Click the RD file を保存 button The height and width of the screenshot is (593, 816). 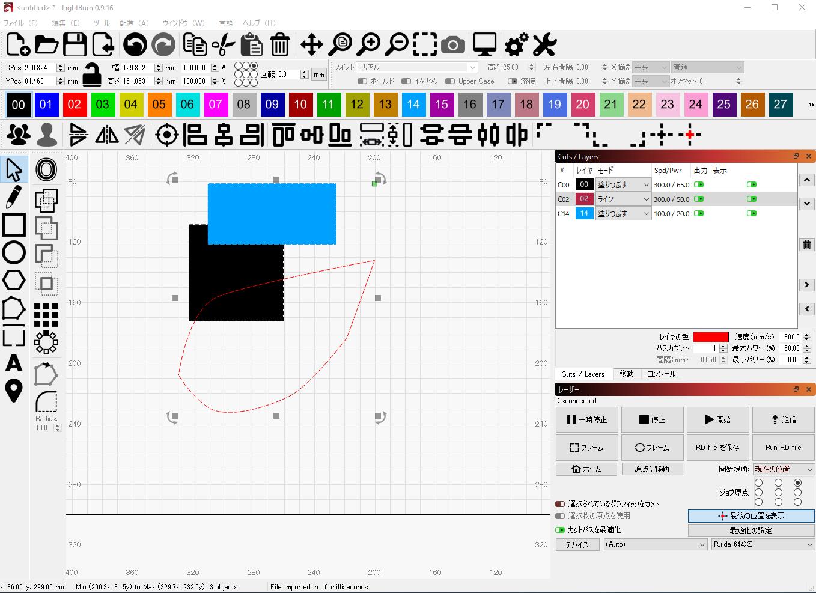pos(718,448)
